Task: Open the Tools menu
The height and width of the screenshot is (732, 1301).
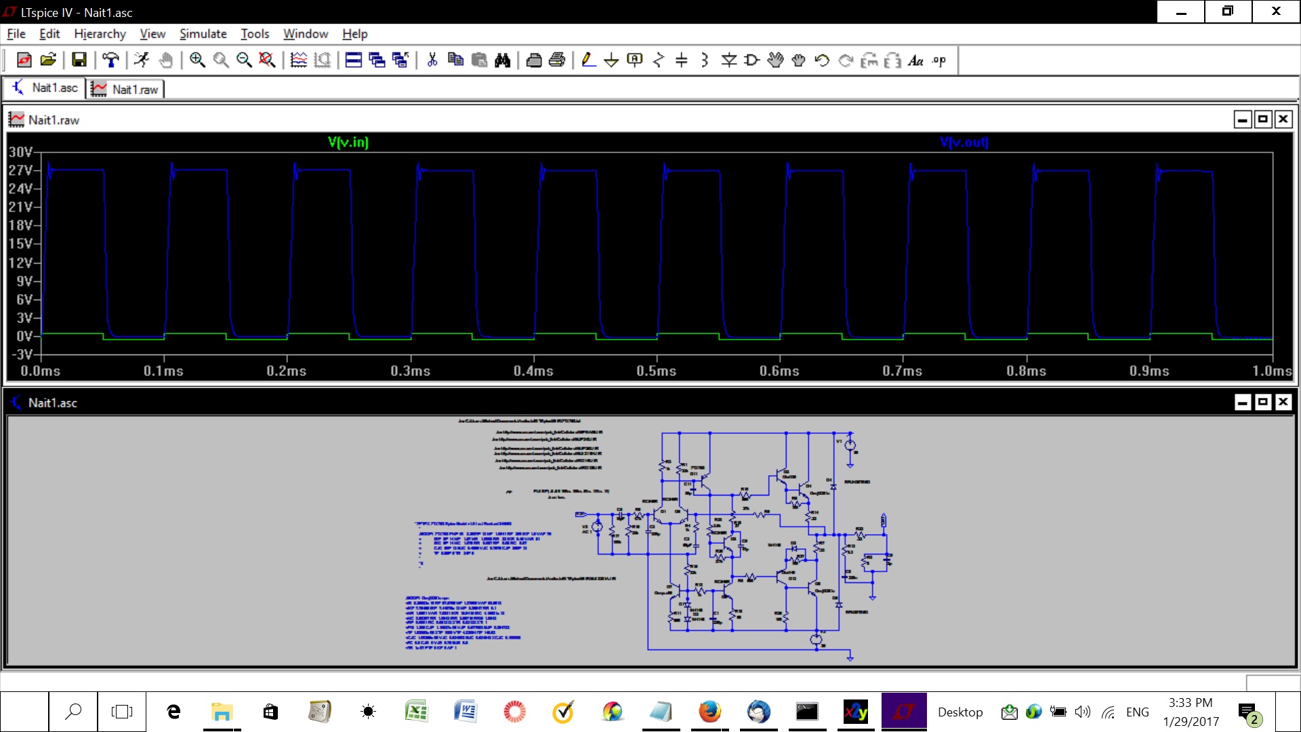Action: pos(255,34)
